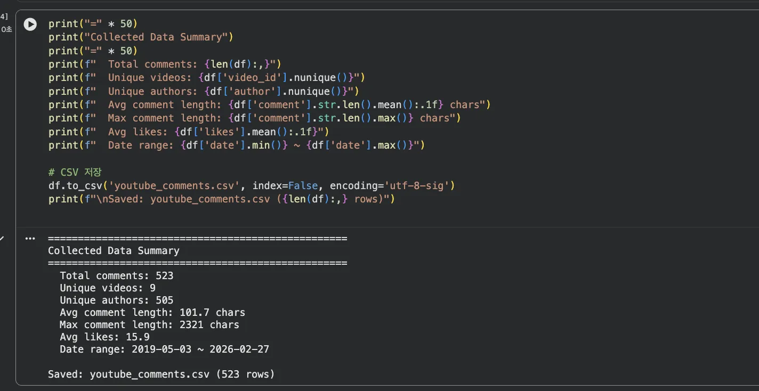Click the "0초" execution time label

pos(6,30)
